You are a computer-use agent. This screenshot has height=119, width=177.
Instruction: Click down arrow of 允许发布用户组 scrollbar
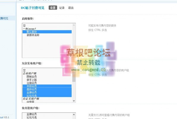[x=74, y=101]
